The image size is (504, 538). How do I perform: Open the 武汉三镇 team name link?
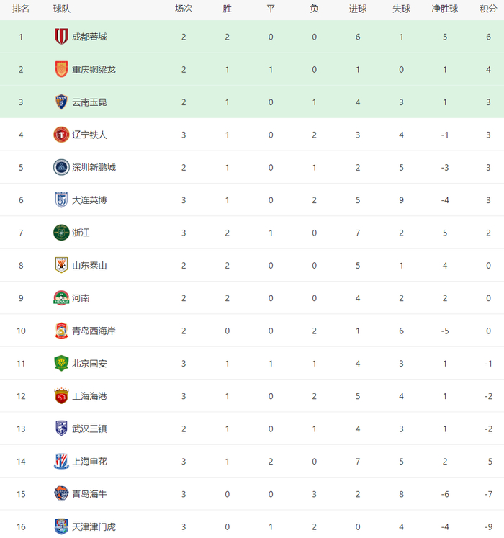89,429
